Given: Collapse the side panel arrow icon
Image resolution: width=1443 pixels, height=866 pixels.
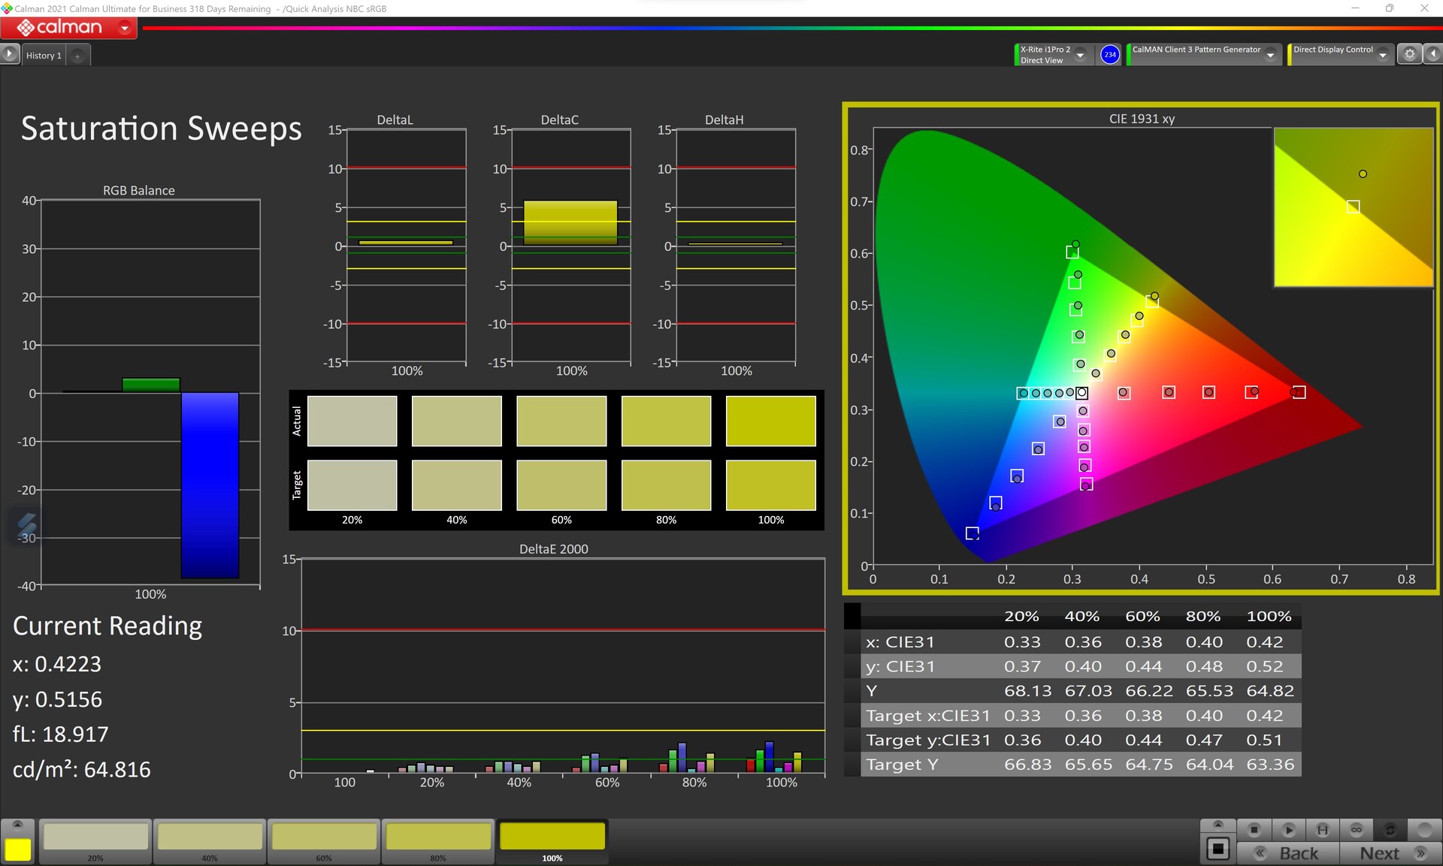Looking at the screenshot, I should tap(1432, 54).
